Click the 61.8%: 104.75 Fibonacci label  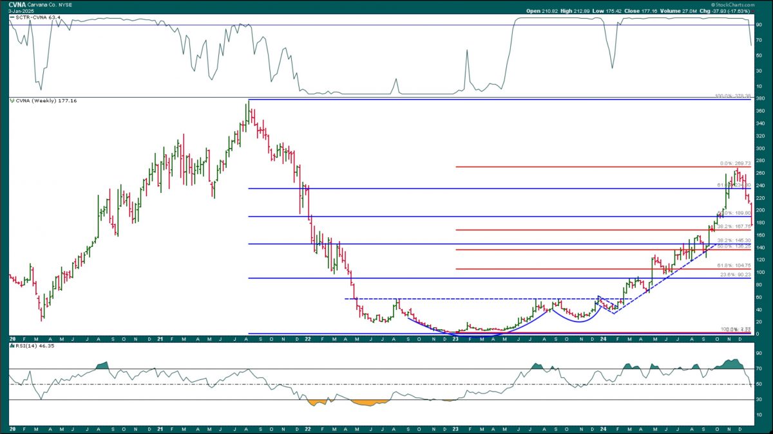(x=736, y=265)
